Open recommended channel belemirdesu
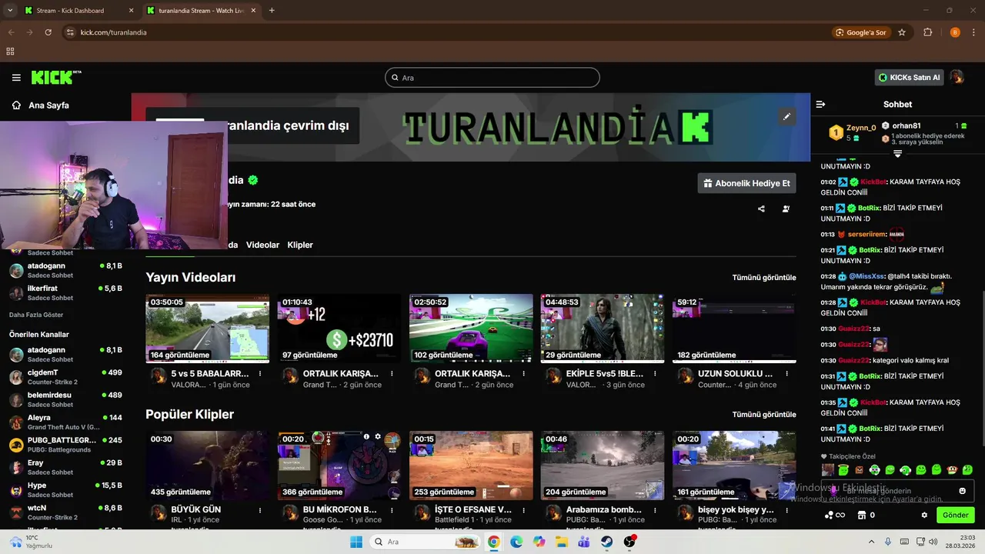This screenshot has height=554, width=985. coord(65,399)
